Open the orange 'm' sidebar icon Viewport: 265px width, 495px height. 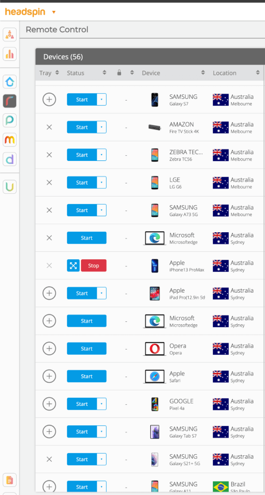coord(10,140)
